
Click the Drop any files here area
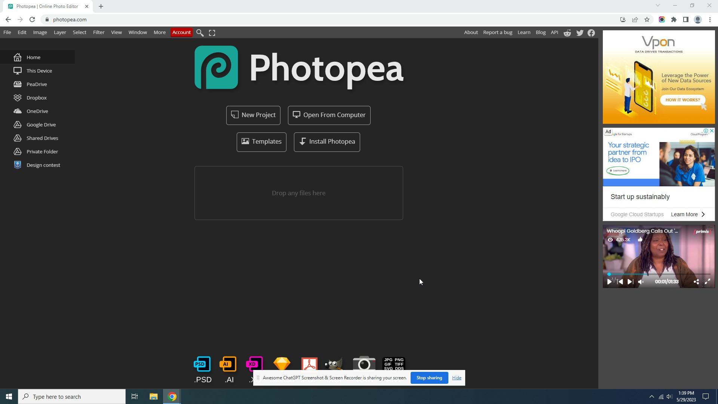coord(298,193)
